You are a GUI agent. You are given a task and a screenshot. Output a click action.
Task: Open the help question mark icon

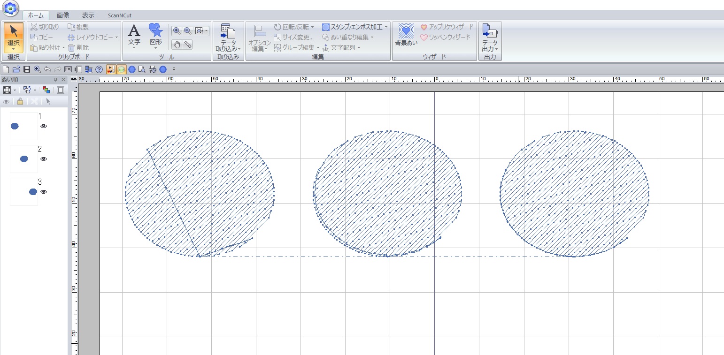(x=99, y=69)
